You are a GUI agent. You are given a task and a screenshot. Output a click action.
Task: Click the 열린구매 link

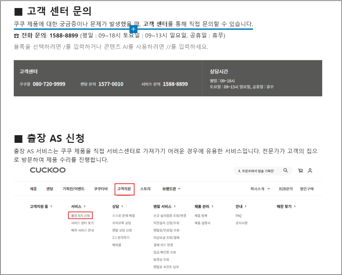[x=307, y=189]
